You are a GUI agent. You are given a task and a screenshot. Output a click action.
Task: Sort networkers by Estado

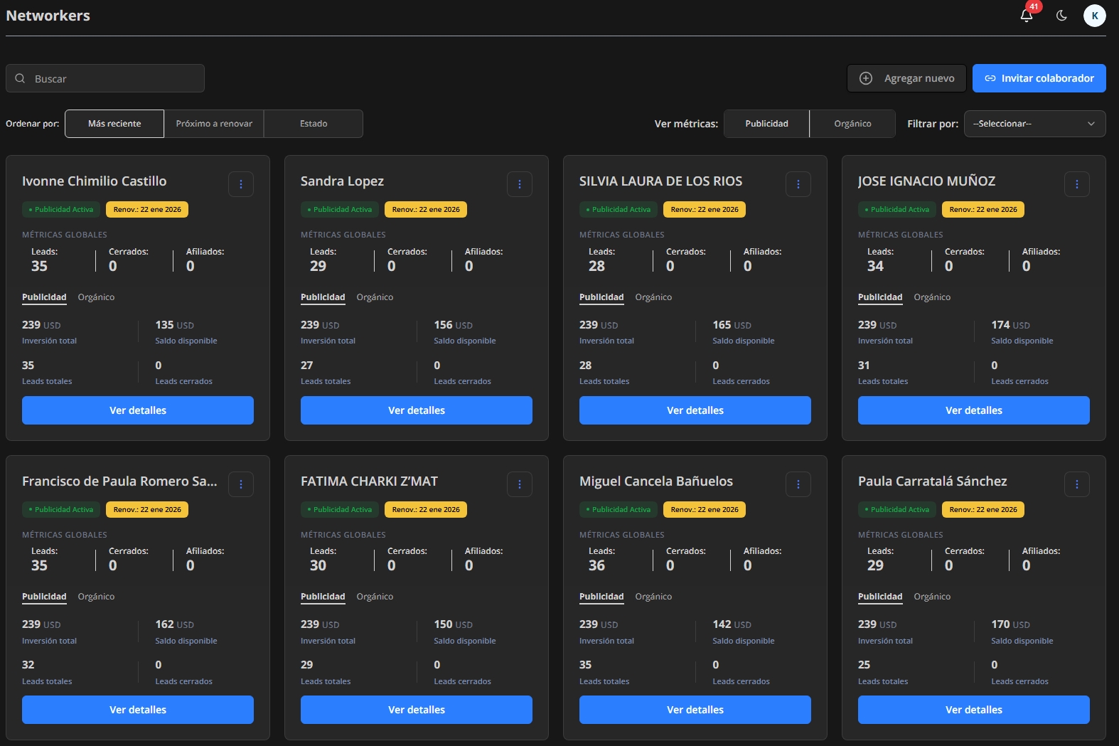314,124
